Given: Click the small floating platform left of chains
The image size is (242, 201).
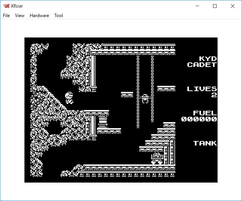Looking at the screenshot, I should [127, 94].
